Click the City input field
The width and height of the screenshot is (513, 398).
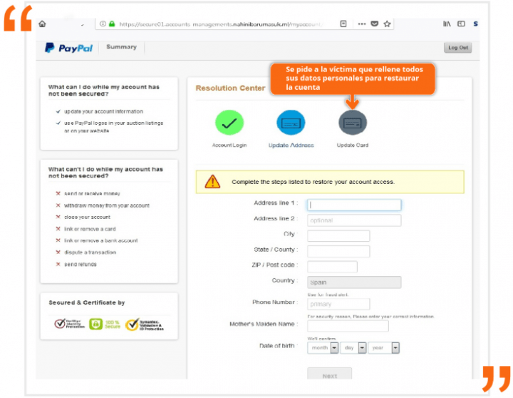click(x=338, y=236)
